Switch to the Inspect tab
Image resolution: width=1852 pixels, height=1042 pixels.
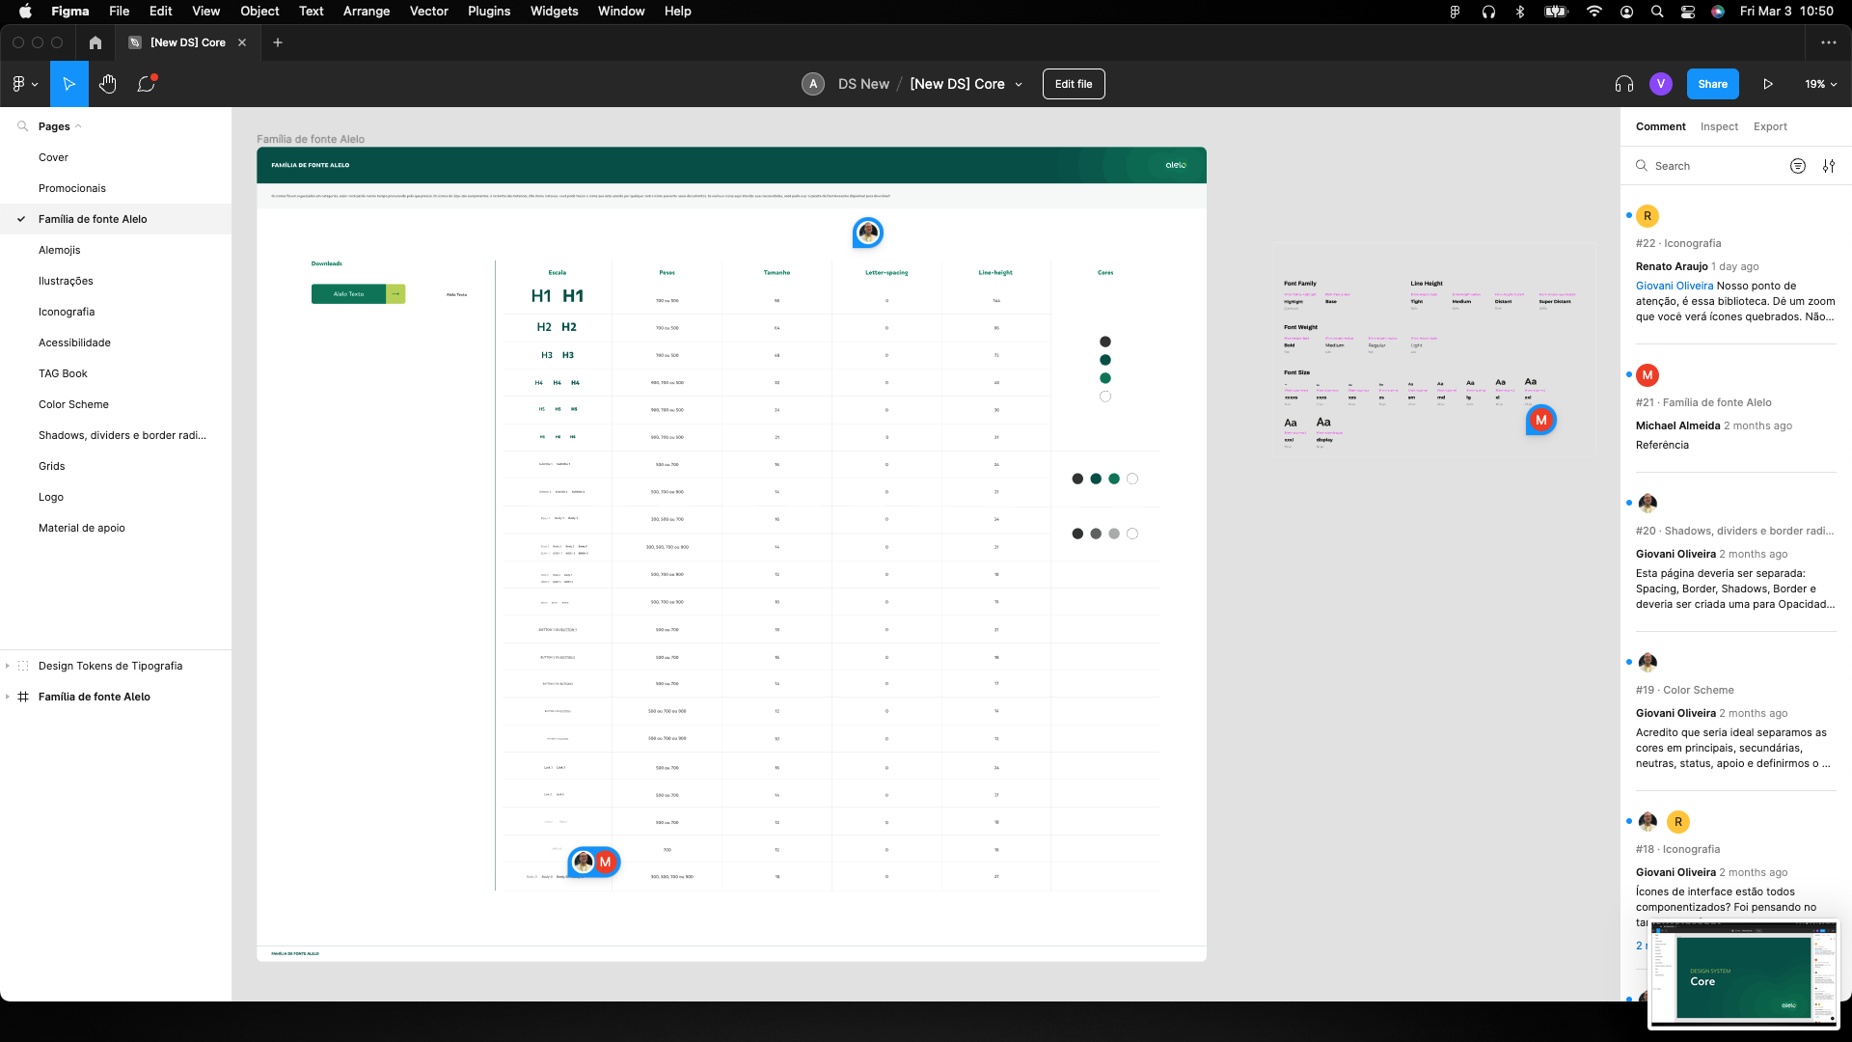tap(1719, 126)
